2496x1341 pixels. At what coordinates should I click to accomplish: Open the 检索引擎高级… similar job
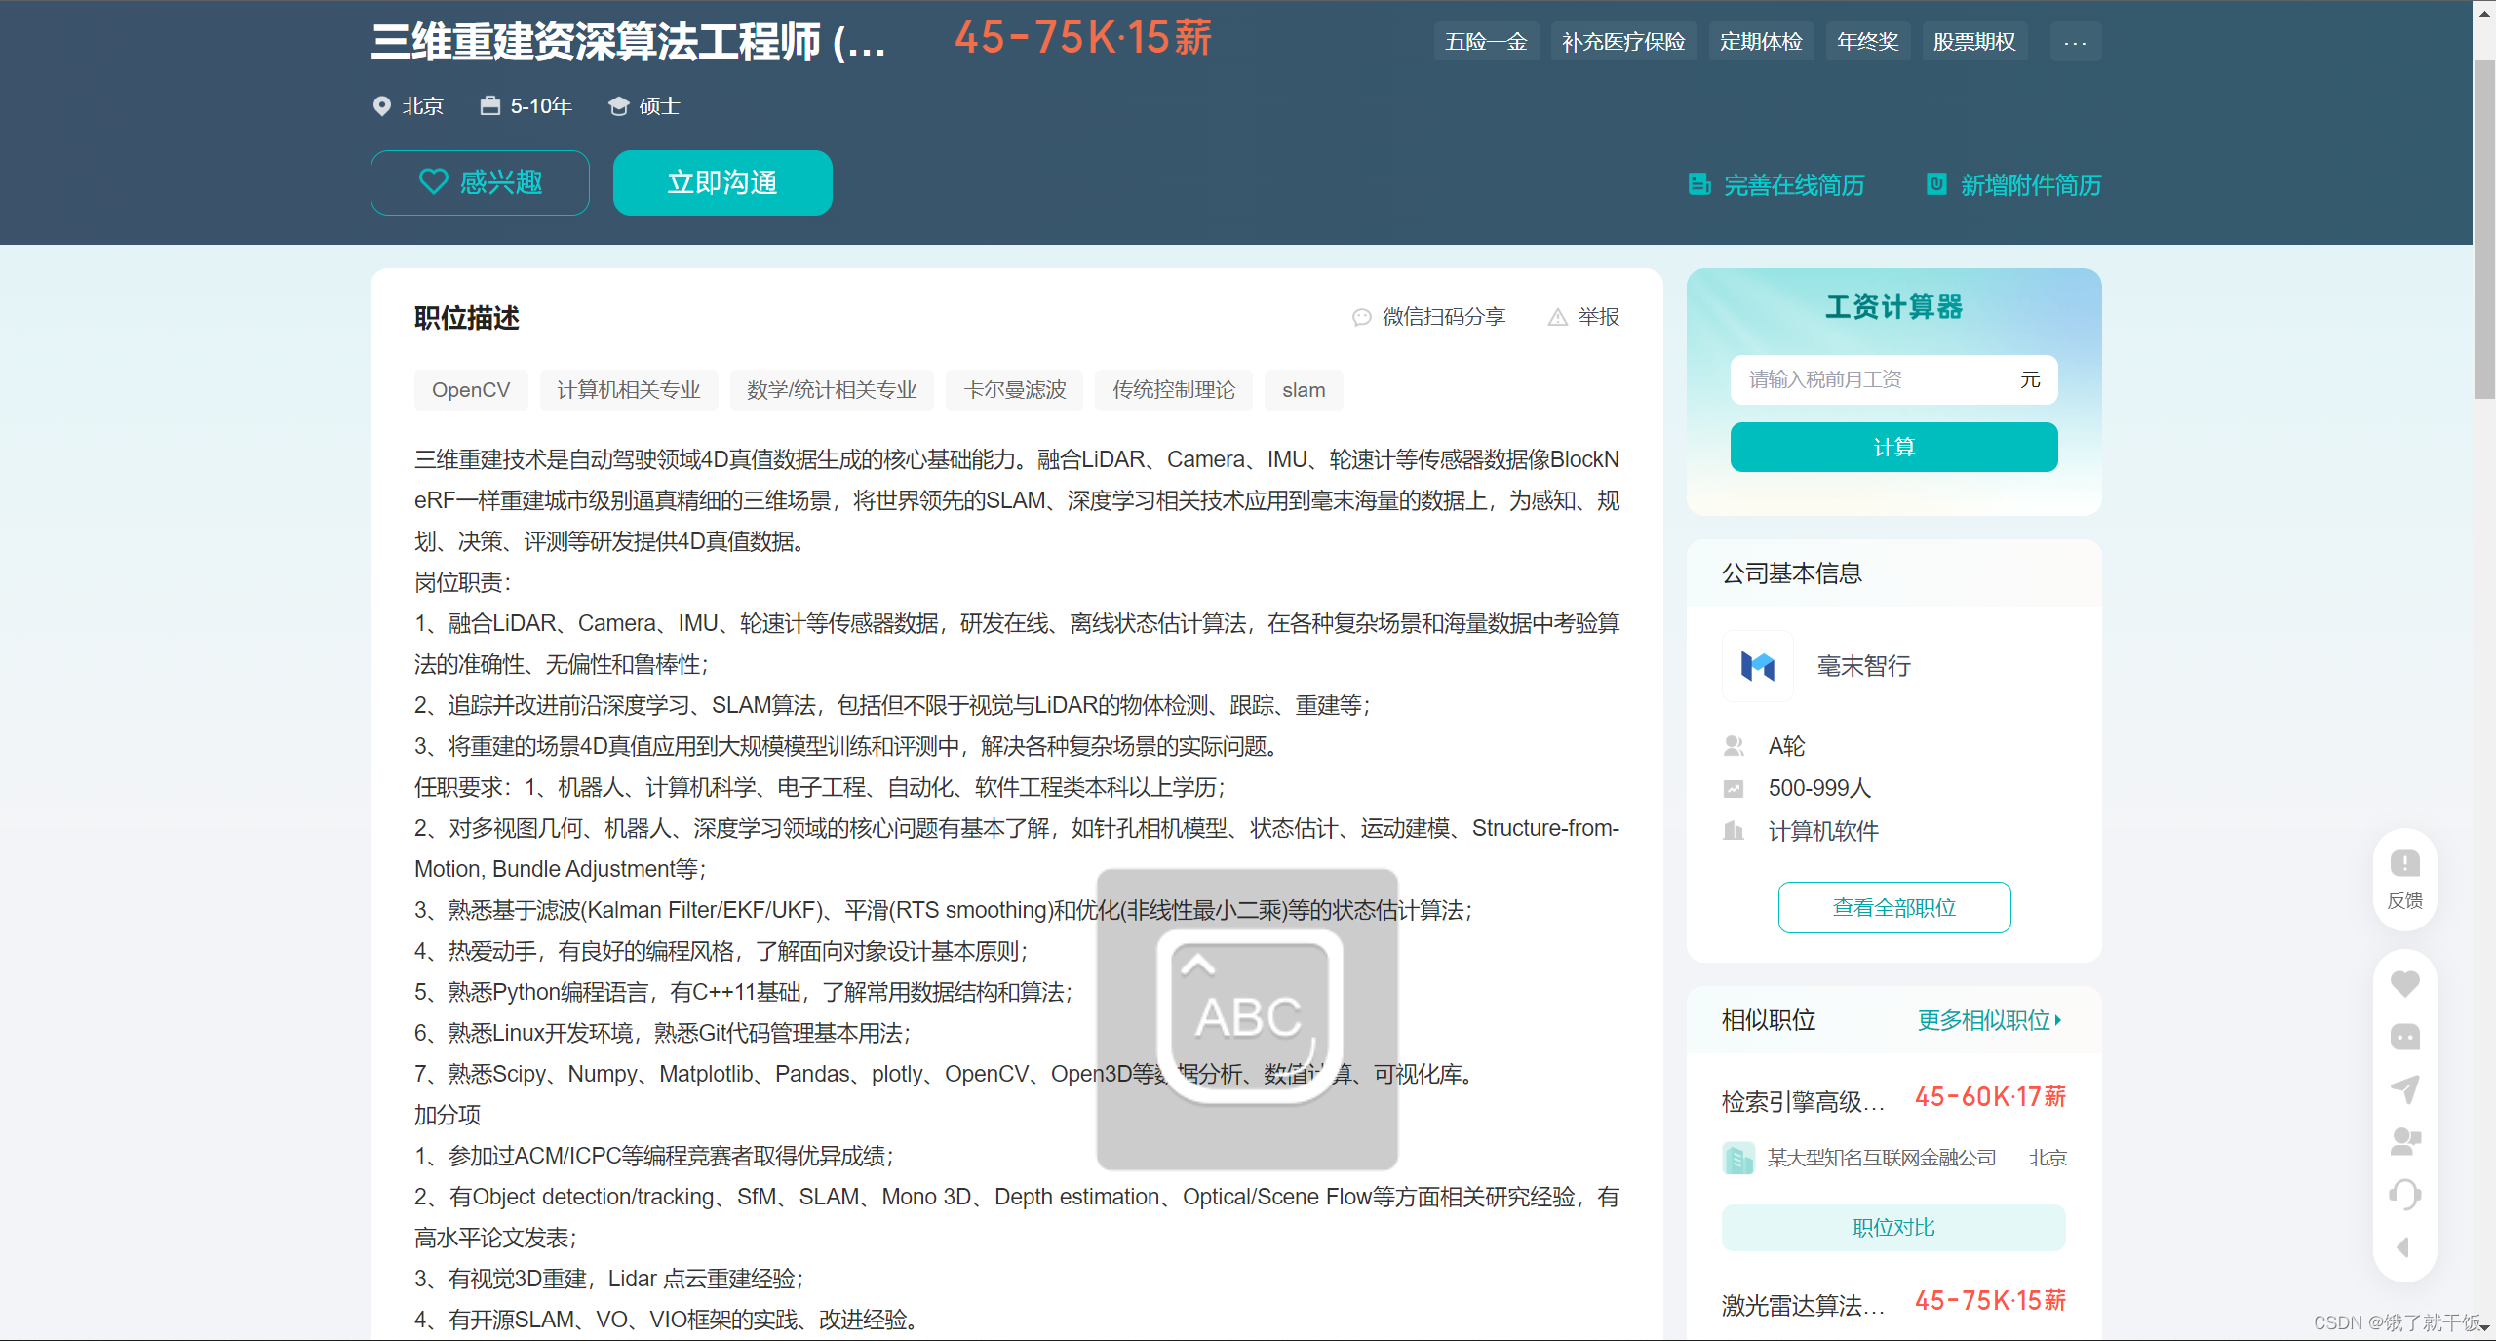pyautogui.click(x=1804, y=1102)
